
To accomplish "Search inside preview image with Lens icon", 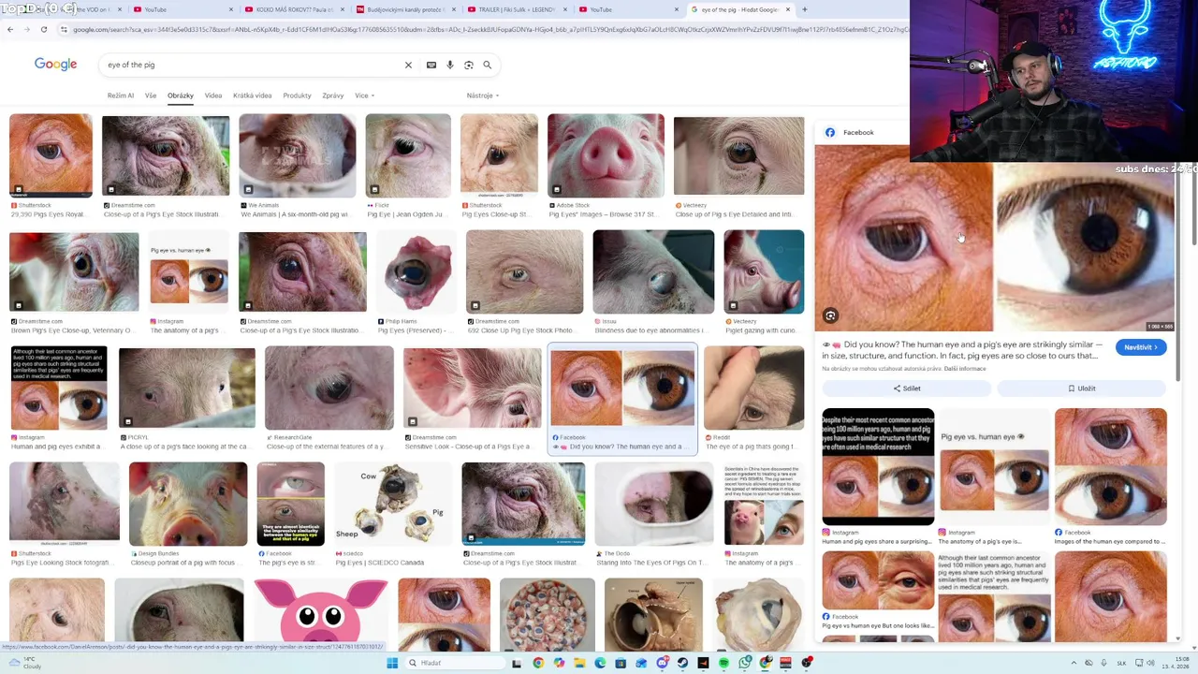I will 830,315.
